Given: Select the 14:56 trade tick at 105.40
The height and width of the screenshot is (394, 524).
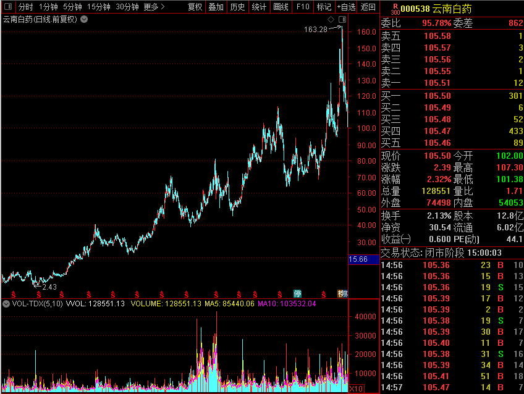Looking at the screenshot, I should coord(452,343).
